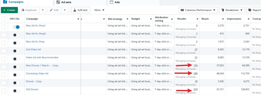Expand the More dropdown menu
261x95 pixels.
(x=99, y=10)
